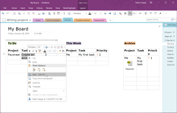
Task: Click the search magnifier icon
Action: 172,20
